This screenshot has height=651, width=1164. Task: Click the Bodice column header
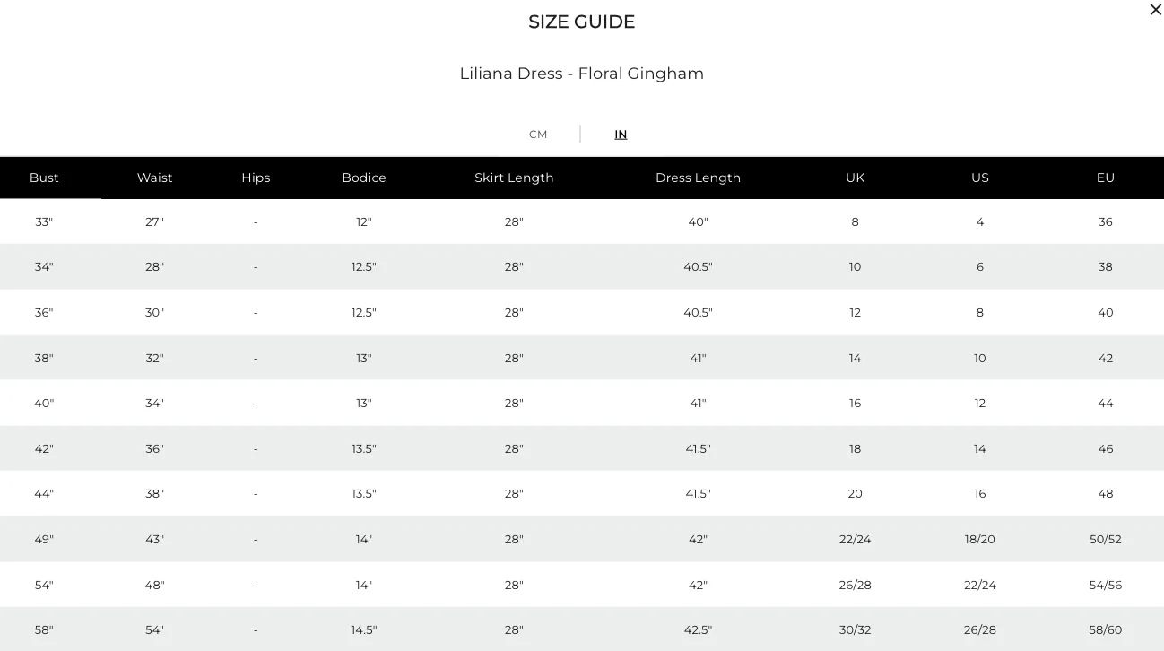[x=364, y=178]
